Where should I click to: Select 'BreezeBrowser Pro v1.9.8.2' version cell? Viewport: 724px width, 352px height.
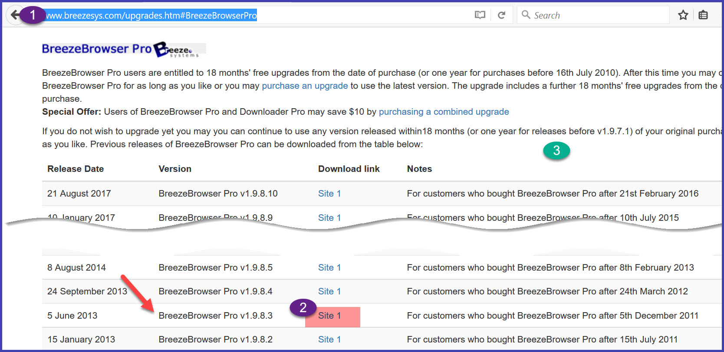215,339
